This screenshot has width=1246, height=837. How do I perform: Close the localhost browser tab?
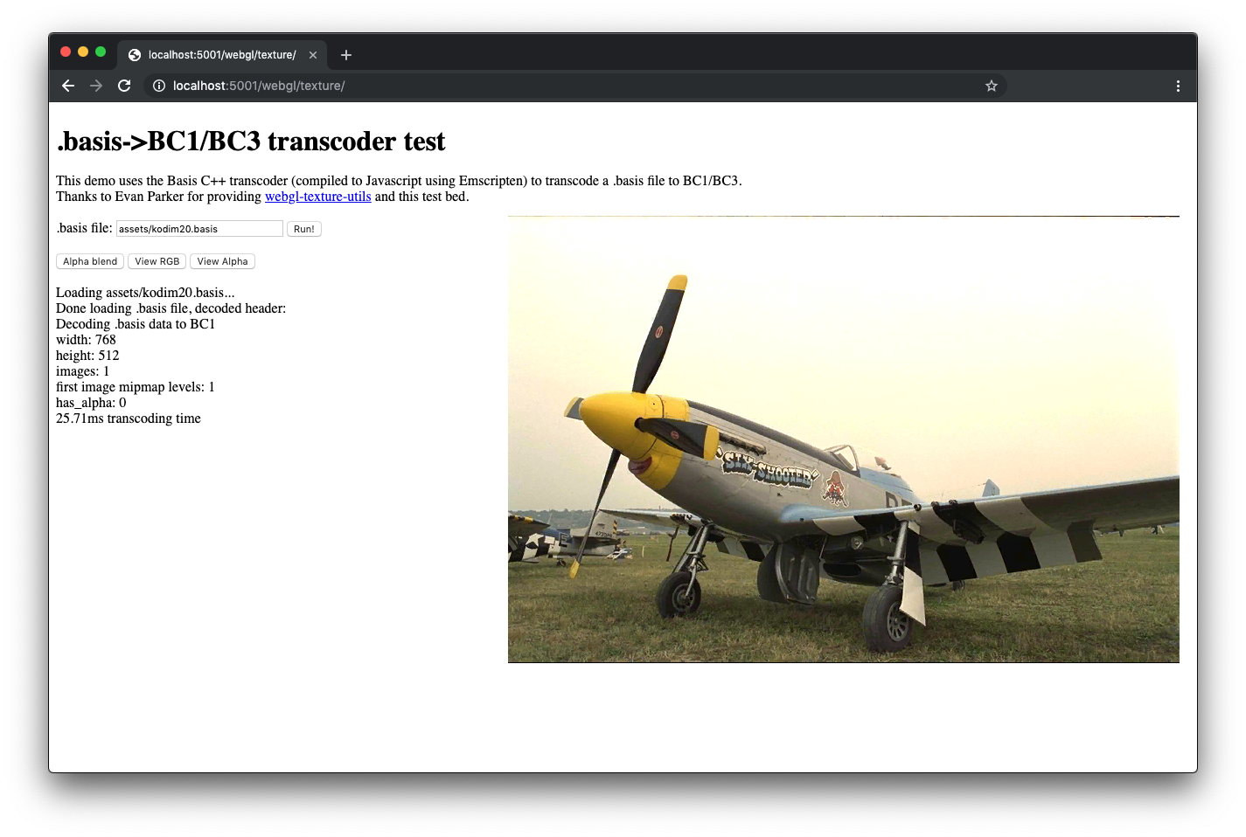[313, 54]
